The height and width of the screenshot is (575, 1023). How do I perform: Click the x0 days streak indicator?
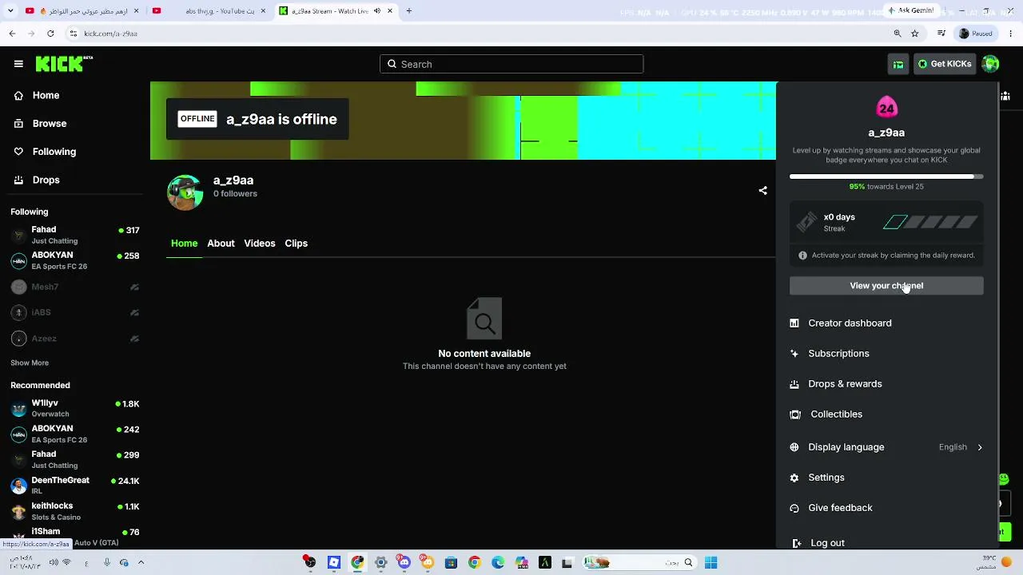(886, 223)
